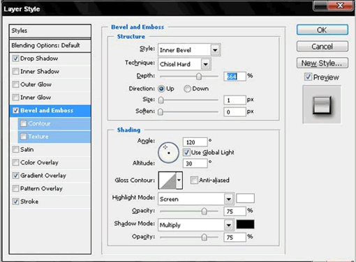The height and width of the screenshot is (262, 356).
Task: Click the Soften px input field
Action: coord(235,112)
